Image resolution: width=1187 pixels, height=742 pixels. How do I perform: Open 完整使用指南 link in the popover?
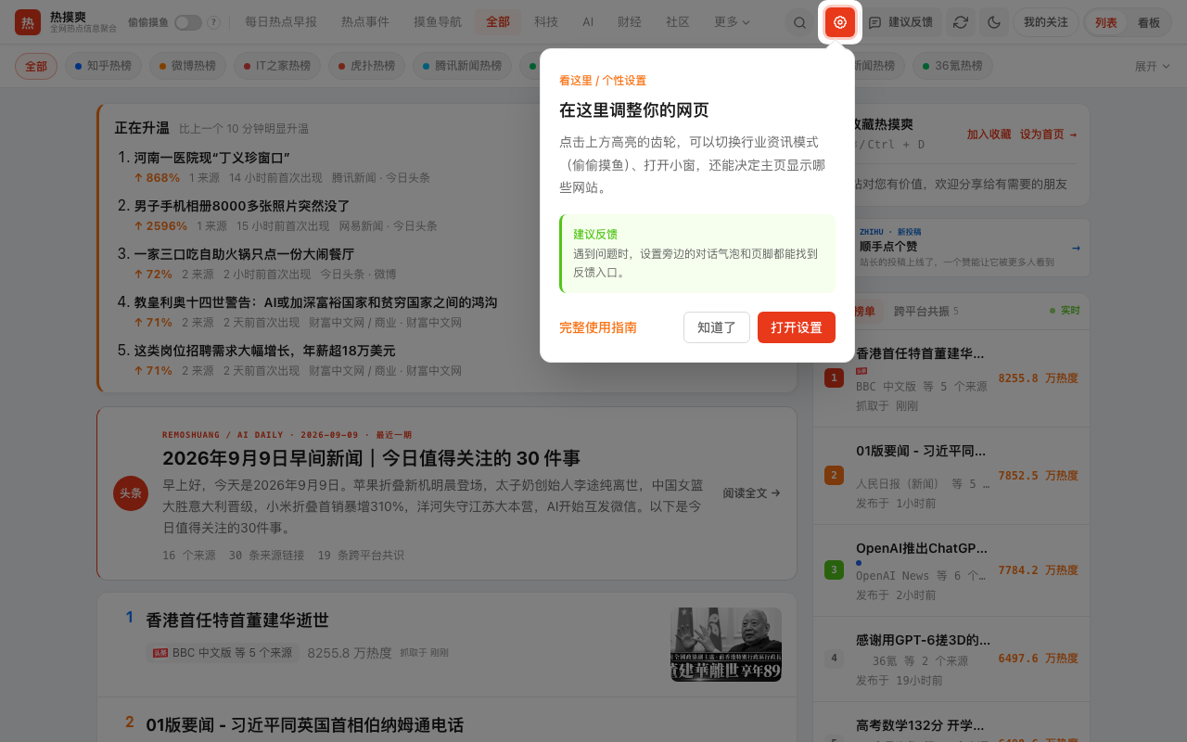pyautogui.click(x=598, y=327)
